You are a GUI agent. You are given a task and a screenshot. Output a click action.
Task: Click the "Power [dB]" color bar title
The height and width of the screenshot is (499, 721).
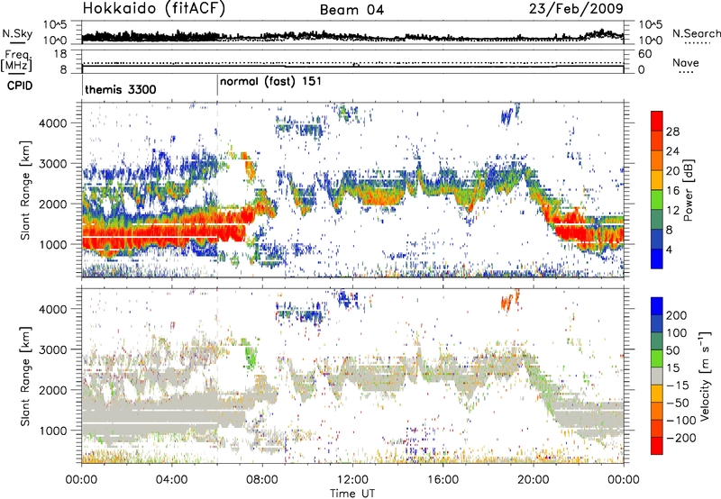coord(688,190)
